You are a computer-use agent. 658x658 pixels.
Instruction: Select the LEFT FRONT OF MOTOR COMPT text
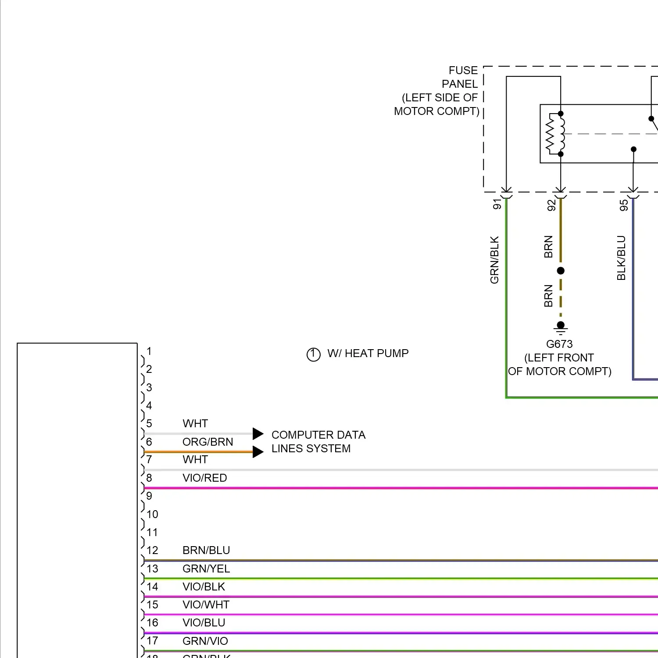coord(559,365)
